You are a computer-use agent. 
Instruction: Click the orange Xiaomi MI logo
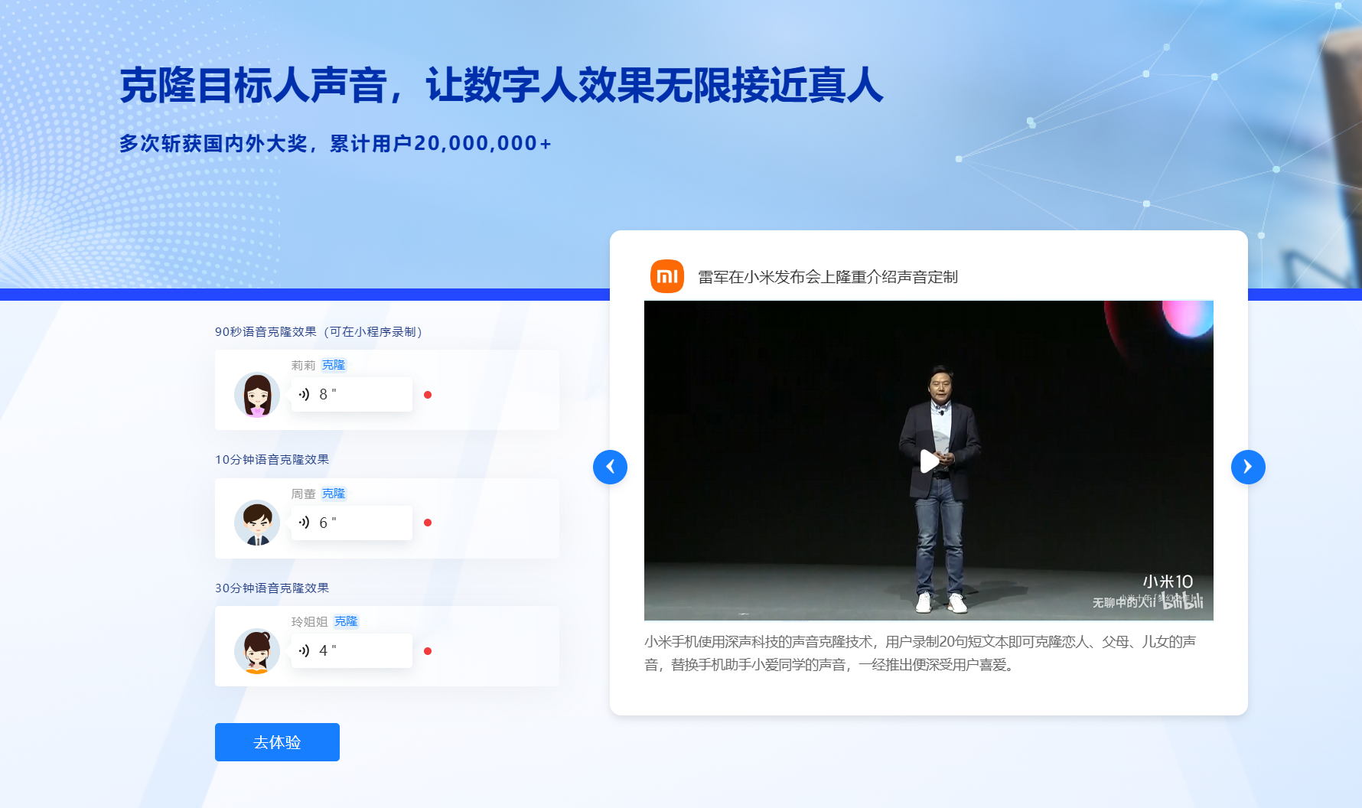(667, 276)
